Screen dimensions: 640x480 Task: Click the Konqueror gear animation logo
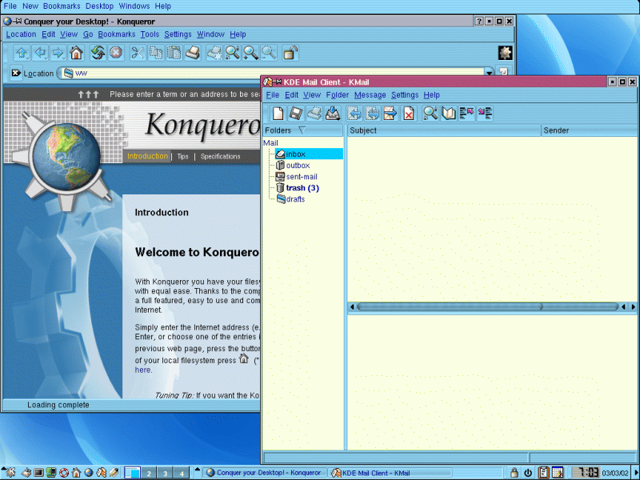[x=505, y=53]
